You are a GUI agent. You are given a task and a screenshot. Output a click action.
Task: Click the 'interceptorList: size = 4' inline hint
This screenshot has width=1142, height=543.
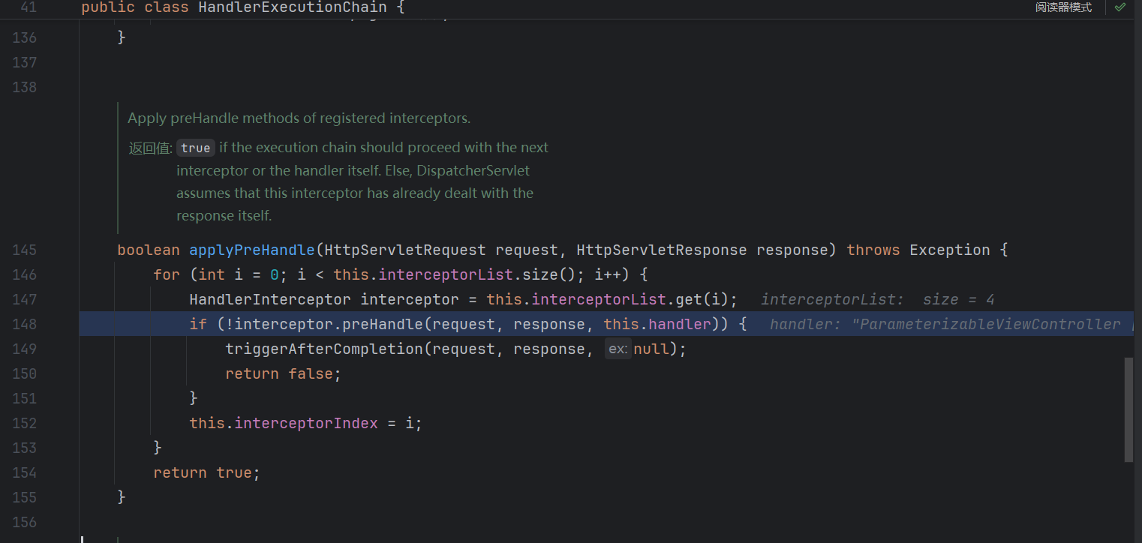tap(877, 300)
